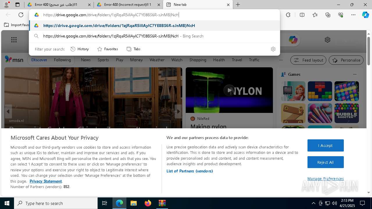Image resolution: width=372 pixels, height=209 pixels.
Task: Filter search suggestions by History
Action: click(80, 49)
